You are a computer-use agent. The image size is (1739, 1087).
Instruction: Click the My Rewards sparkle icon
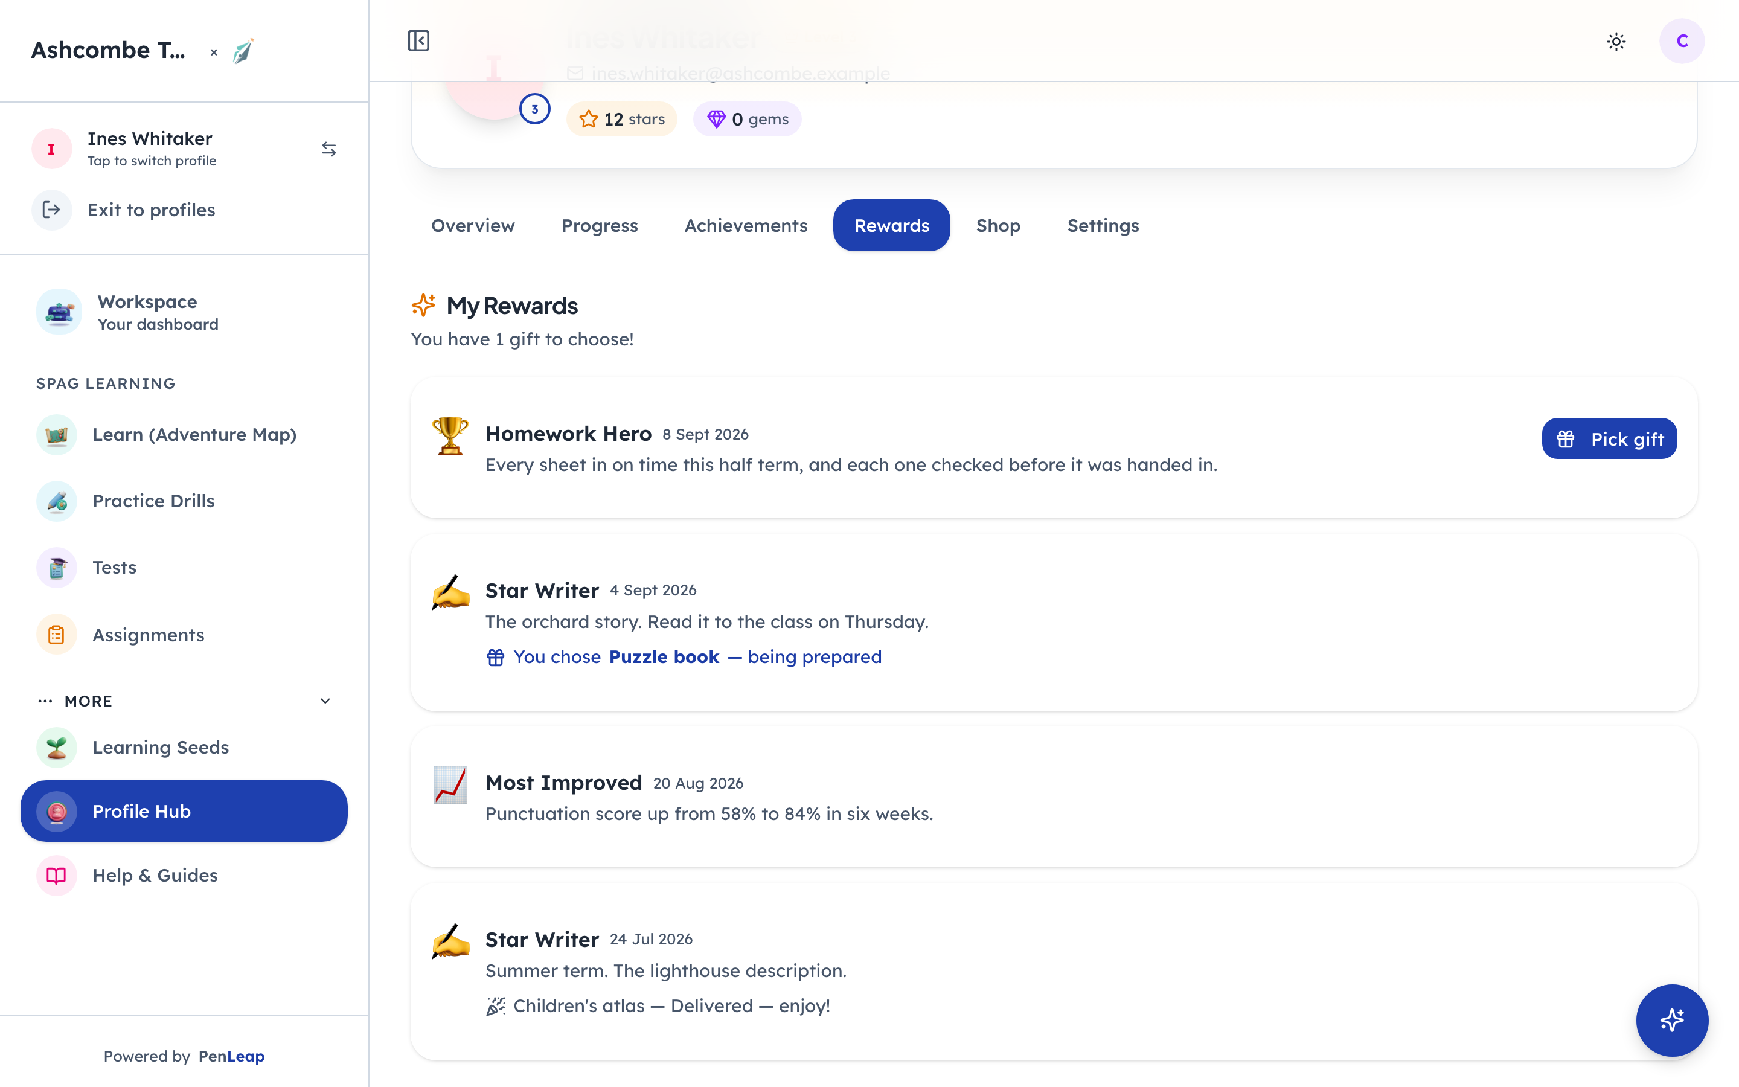pyautogui.click(x=423, y=305)
